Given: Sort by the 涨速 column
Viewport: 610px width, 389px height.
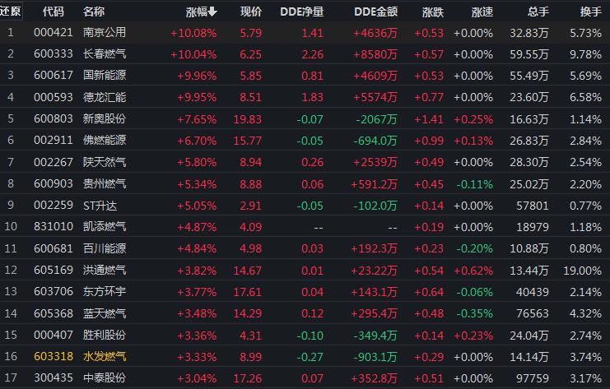Looking at the screenshot, I should point(482,12).
